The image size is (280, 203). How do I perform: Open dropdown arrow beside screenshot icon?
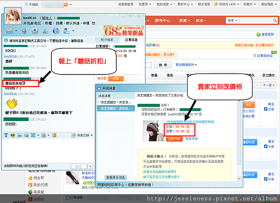(38, 135)
